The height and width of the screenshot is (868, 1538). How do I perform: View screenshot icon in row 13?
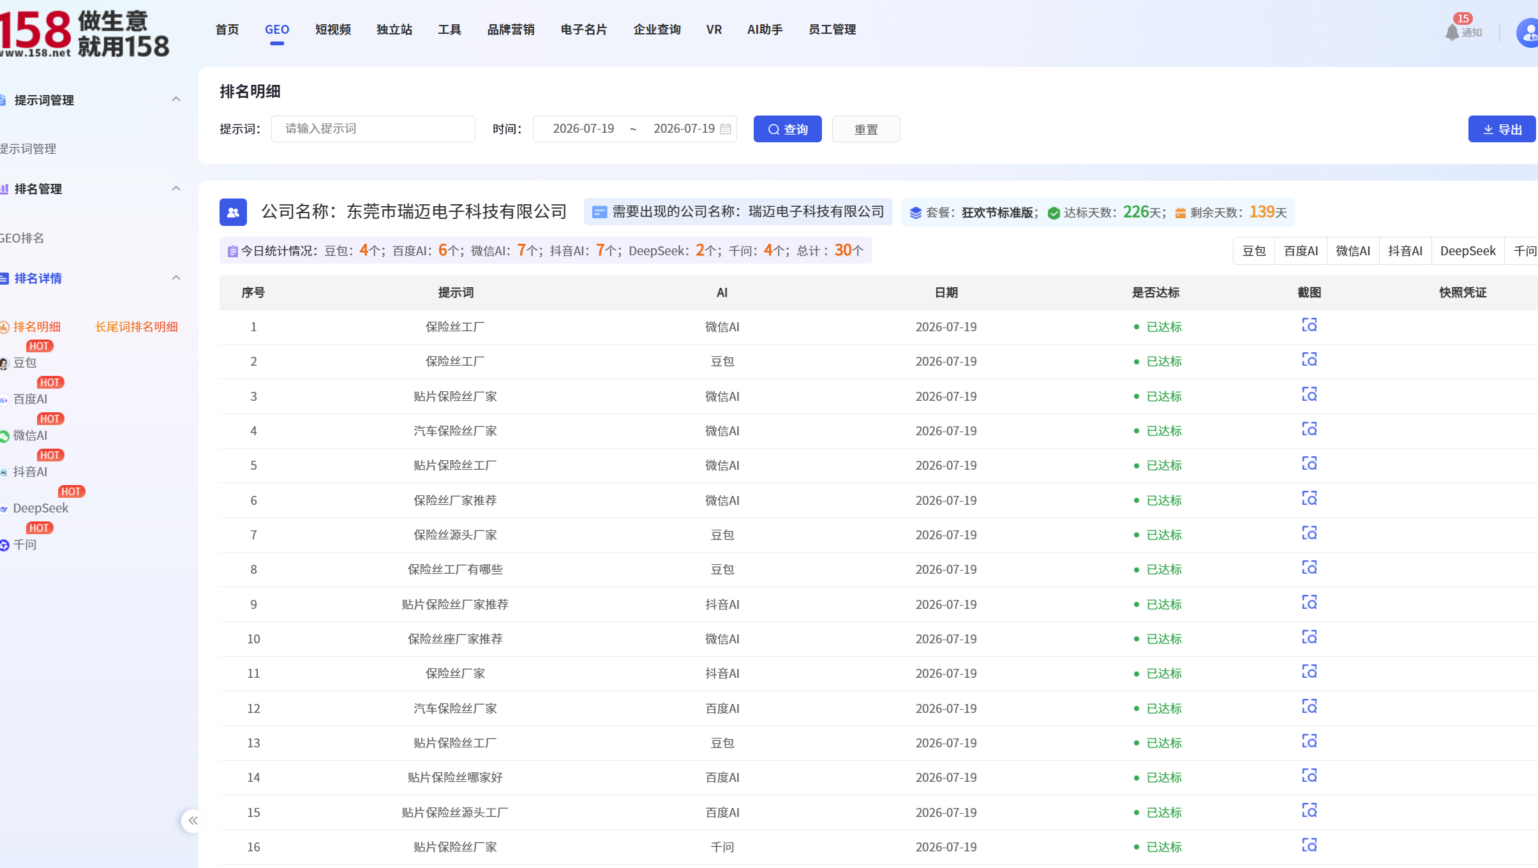pos(1309,742)
